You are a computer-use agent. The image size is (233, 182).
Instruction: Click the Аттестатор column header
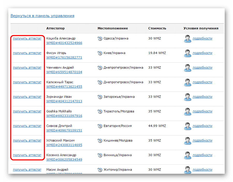click(55, 28)
